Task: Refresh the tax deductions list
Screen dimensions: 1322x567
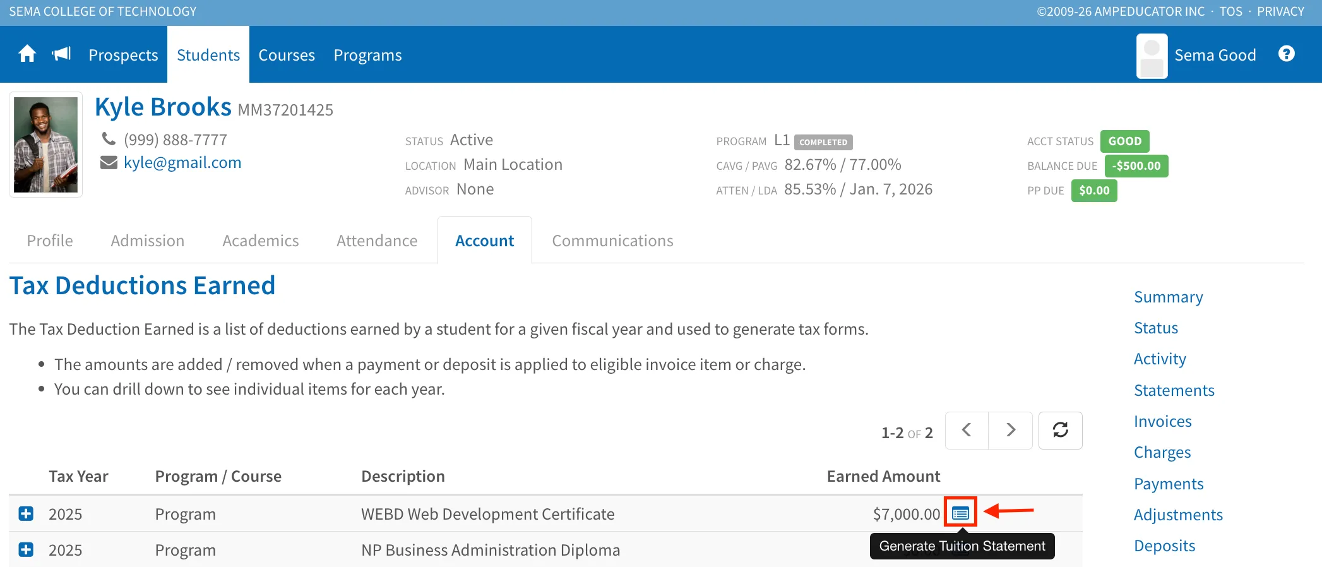Action: [1060, 430]
